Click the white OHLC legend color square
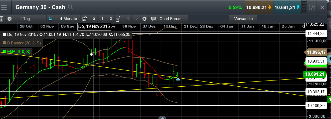 [4, 34]
